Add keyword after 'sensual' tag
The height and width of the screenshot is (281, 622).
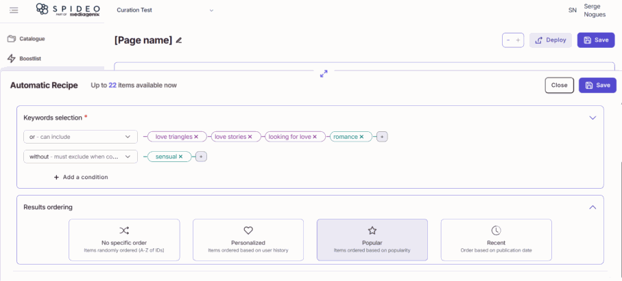coord(201,157)
